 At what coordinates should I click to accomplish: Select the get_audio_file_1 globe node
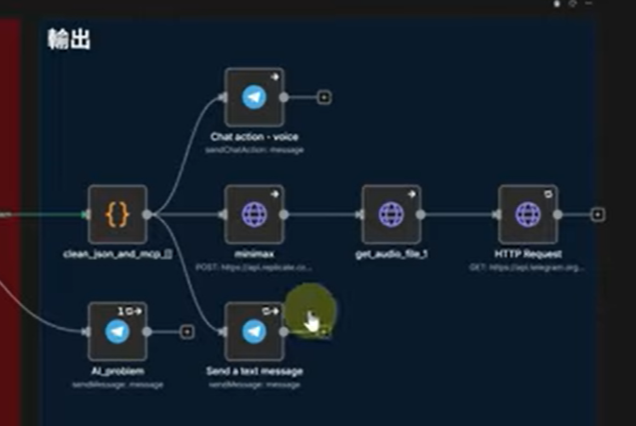(x=390, y=214)
